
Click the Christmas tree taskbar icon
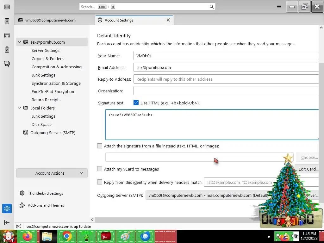[x=86, y=236]
